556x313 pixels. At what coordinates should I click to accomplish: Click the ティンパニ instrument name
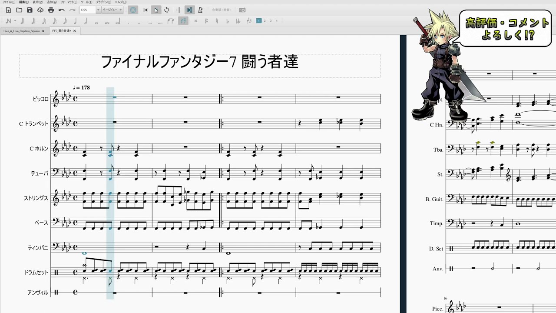tap(38, 248)
